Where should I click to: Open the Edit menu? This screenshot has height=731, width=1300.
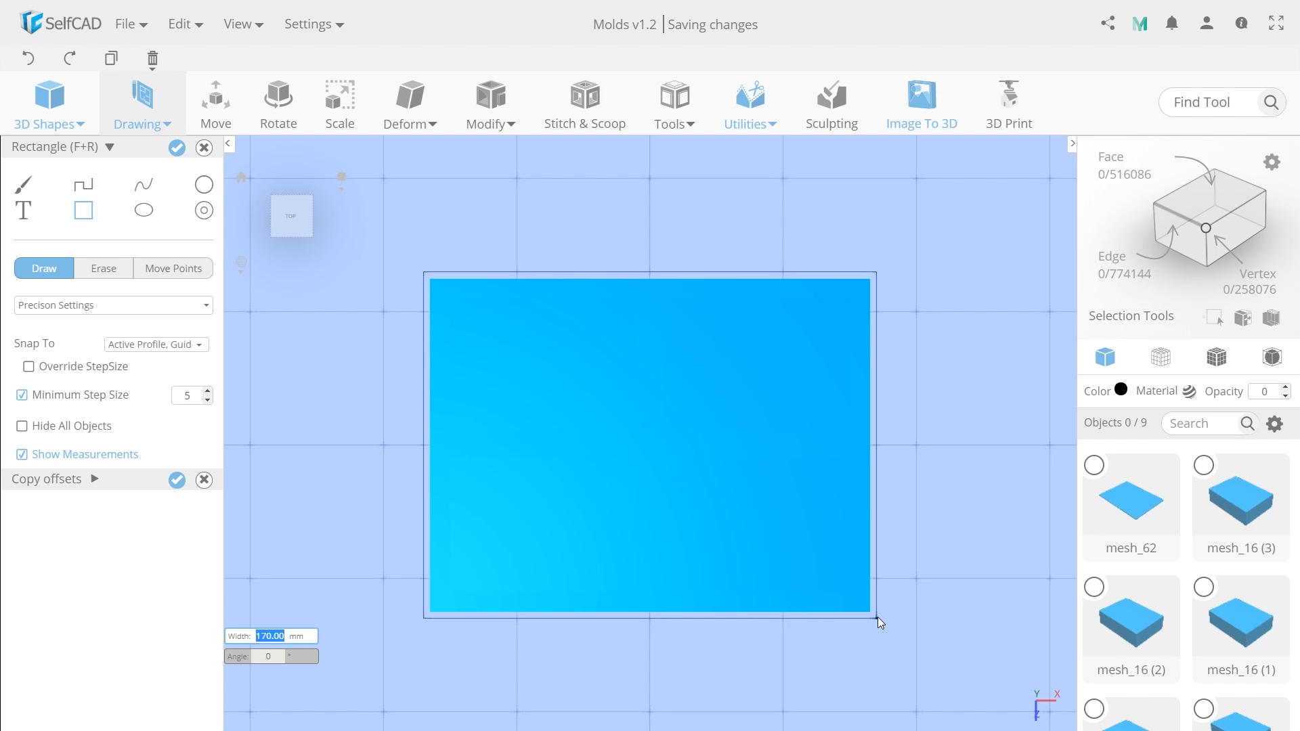pyautogui.click(x=179, y=24)
